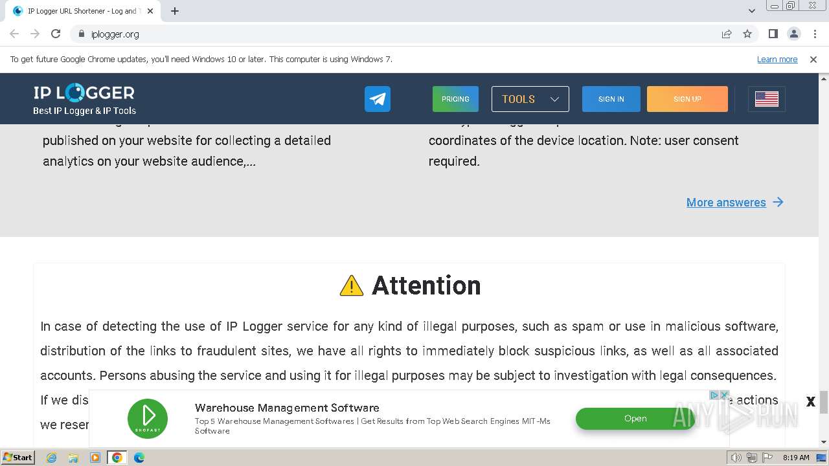Click the SIGN UP button
This screenshot has width=829, height=466.
(687, 99)
